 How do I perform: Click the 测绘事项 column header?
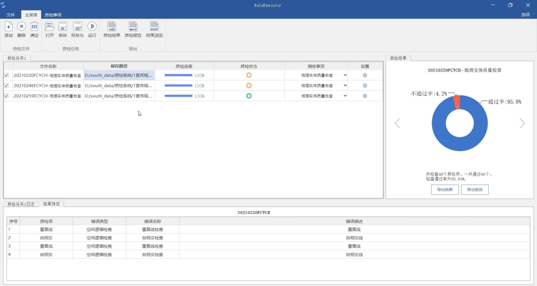tap(316, 67)
